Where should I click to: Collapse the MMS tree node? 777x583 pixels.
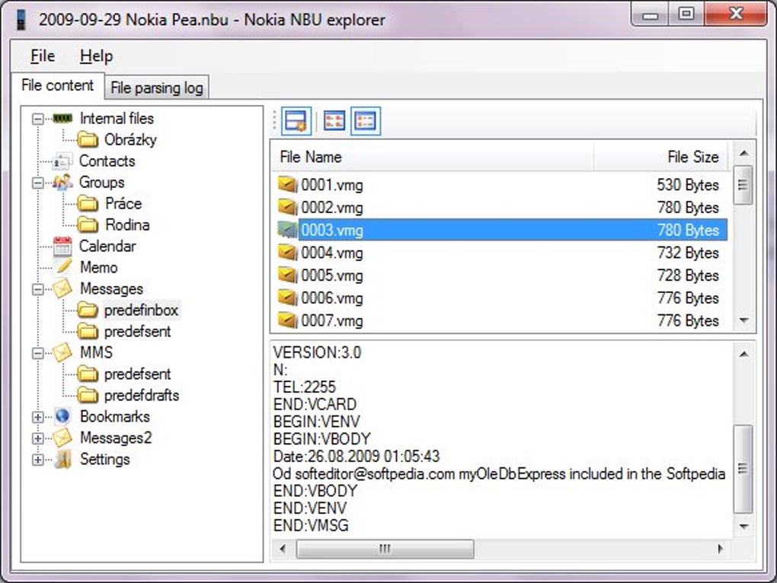click(37, 353)
